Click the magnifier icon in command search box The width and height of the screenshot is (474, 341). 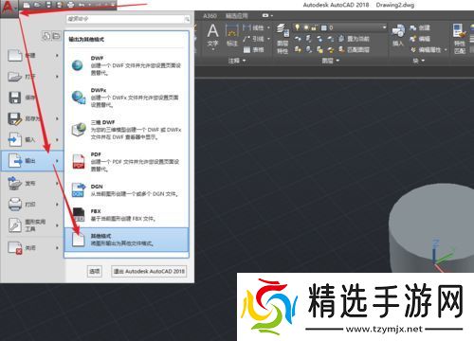(x=187, y=19)
